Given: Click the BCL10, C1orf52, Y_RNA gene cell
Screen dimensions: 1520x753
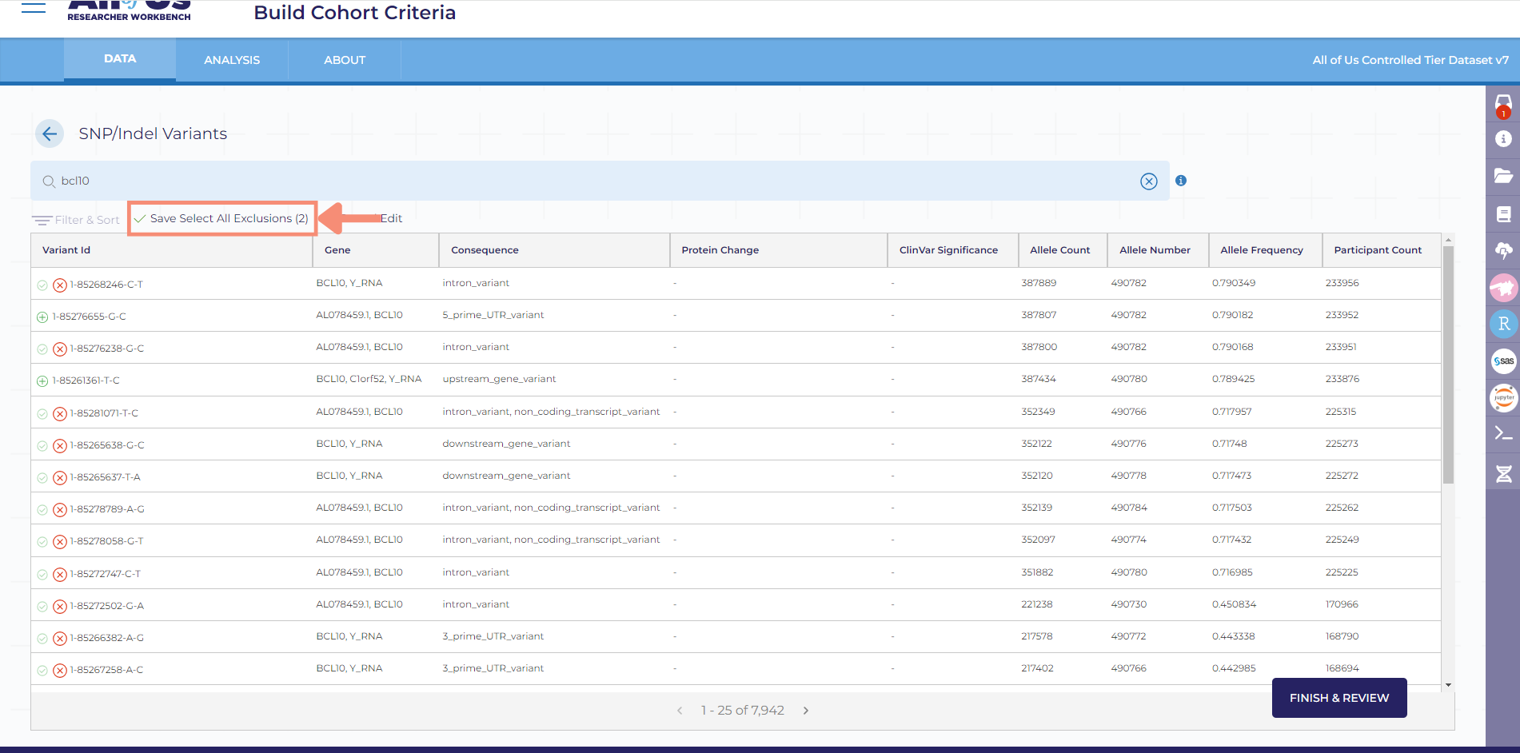Looking at the screenshot, I should [x=369, y=379].
